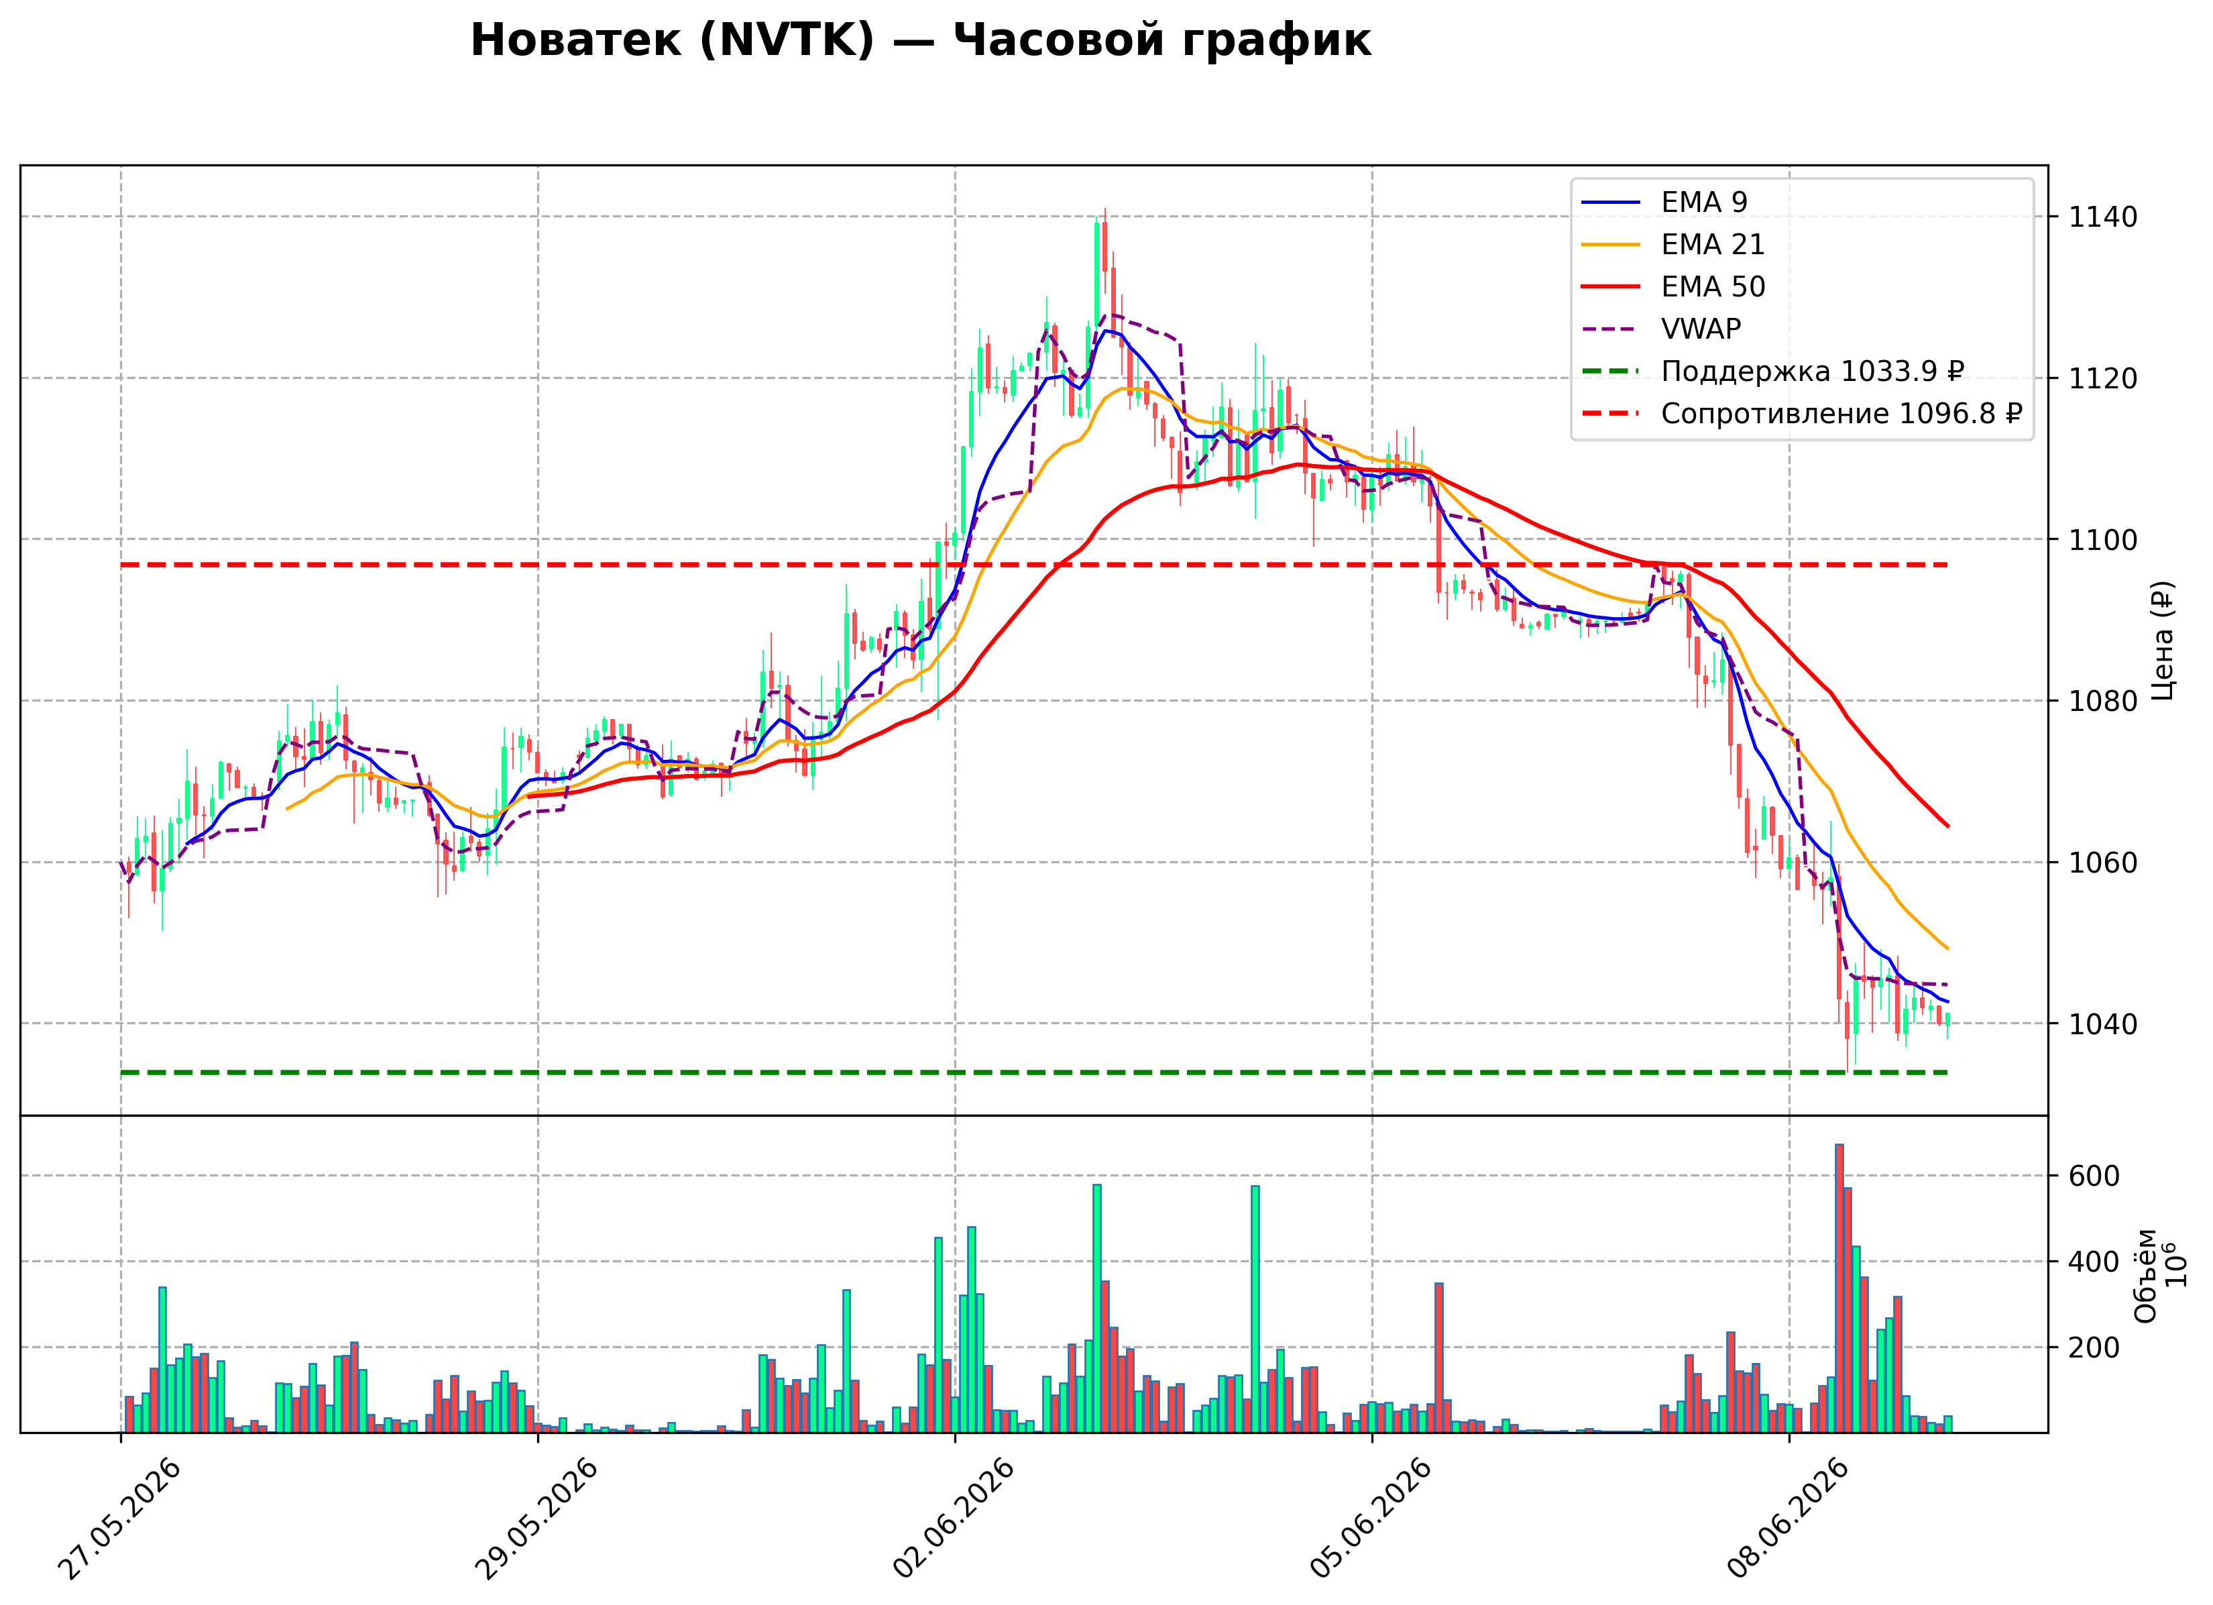Viewport: 2213px width, 1605px height.
Task: Click the 27.05.2026 date label
Action: pos(120,1519)
